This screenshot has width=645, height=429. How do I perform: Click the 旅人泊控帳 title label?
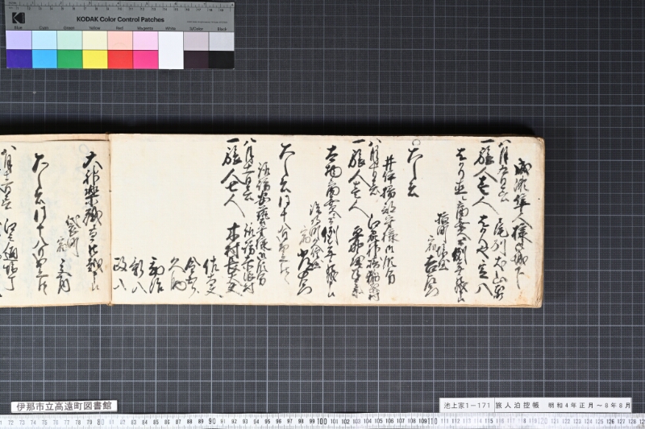pos(517,405)
